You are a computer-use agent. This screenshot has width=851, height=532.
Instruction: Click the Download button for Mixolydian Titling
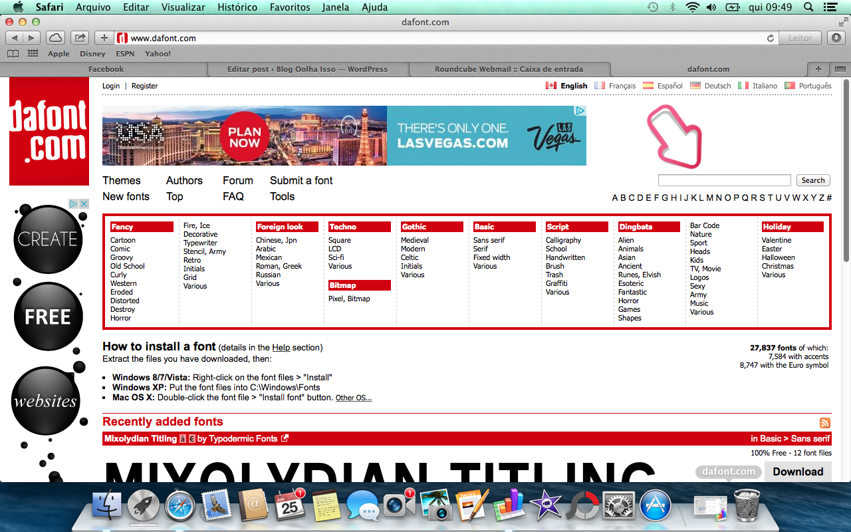798,471
